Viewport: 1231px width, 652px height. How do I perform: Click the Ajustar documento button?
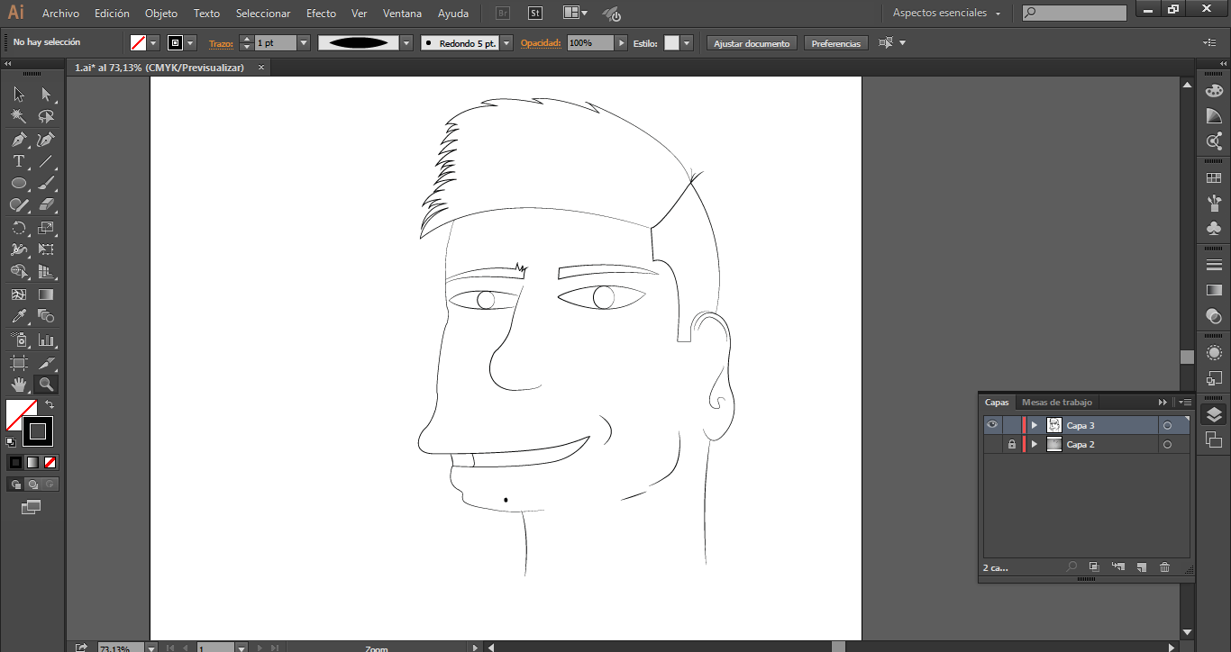coord(752,43)
